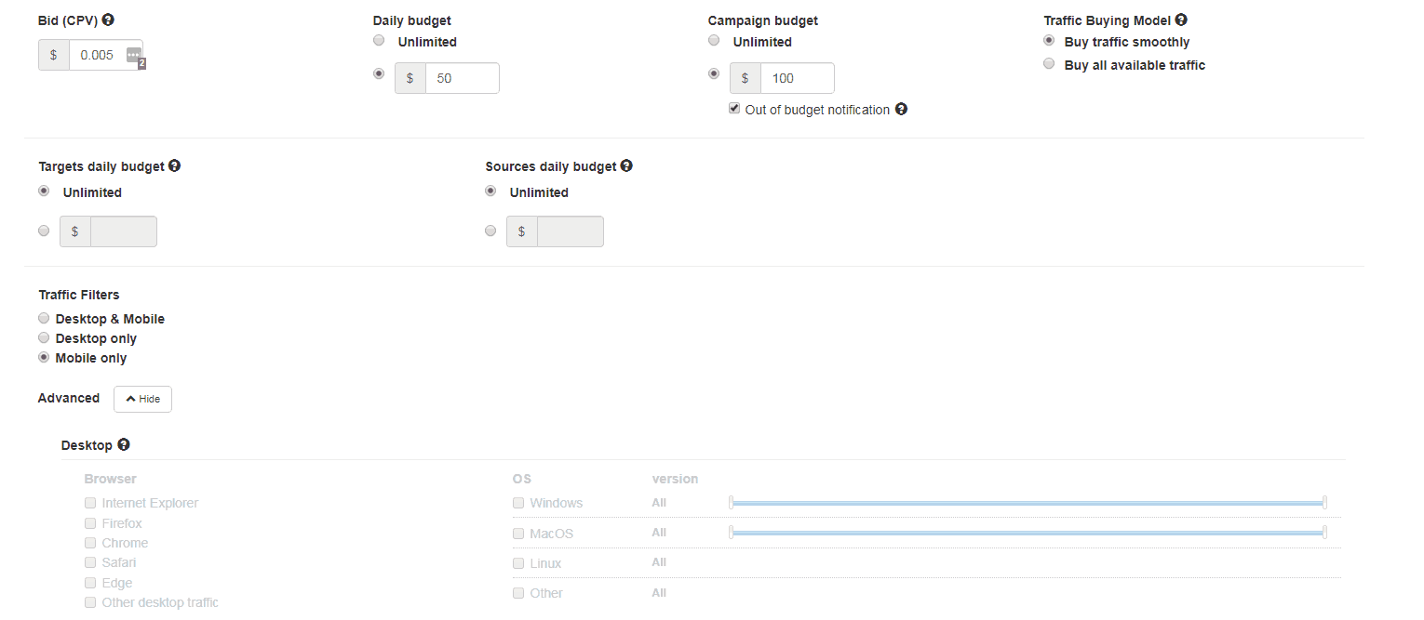Select Desktop only traffic filter
Viewport: 1424px width, 620px height.
44,337
